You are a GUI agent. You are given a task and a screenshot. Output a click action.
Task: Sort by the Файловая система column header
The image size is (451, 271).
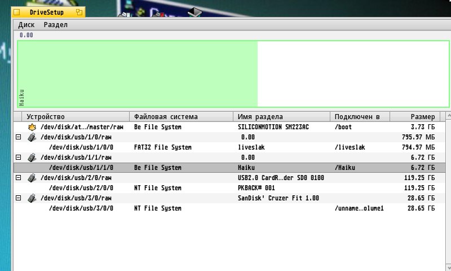[181, 117]
